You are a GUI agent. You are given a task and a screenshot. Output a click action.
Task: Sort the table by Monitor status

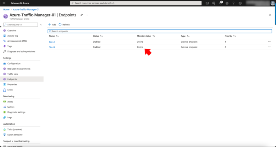point(146,36)
